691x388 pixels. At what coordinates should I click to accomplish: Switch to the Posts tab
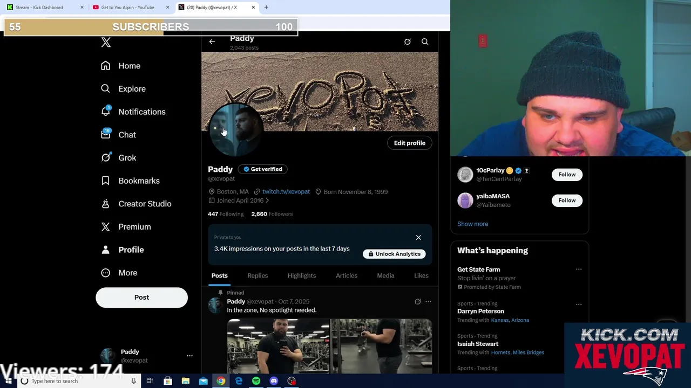point(219,275)
